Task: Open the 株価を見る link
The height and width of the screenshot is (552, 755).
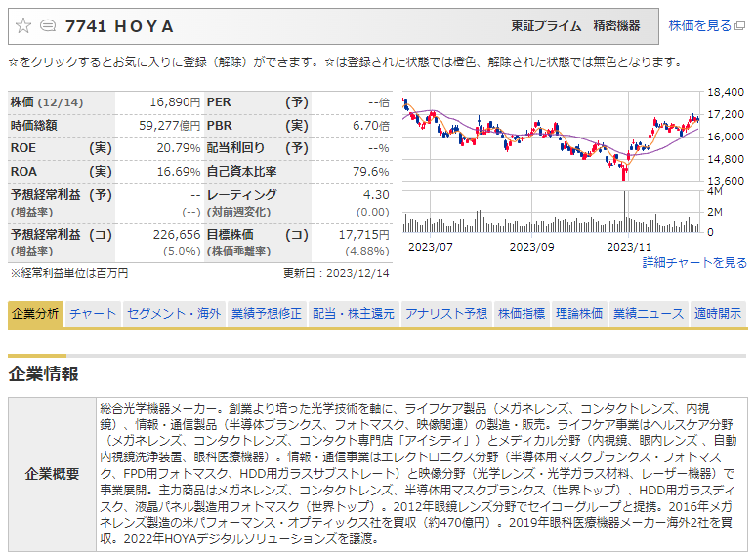Action: [699, 25]
